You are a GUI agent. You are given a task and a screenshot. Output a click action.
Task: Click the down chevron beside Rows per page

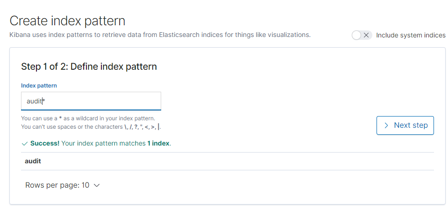(97, 185)
